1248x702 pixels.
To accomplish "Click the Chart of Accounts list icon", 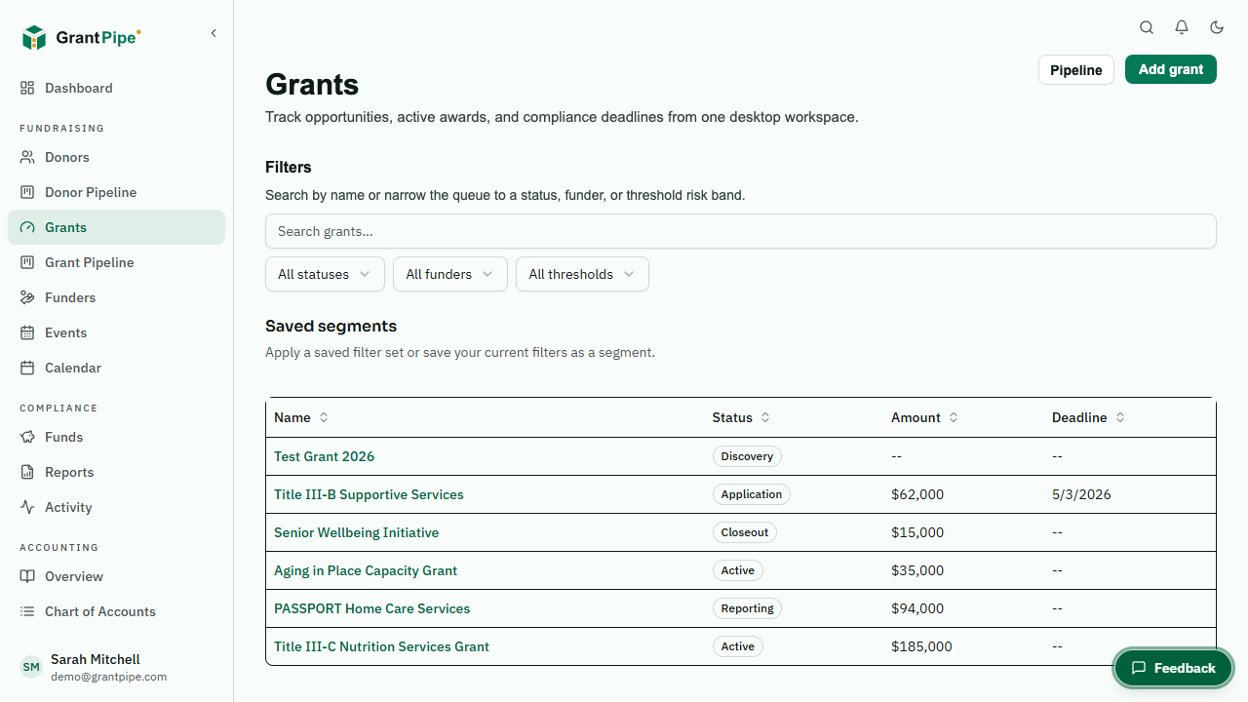I will (x=27, y=611).
